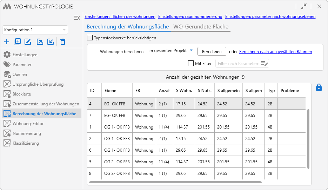
Task: Rename configuration using the pencil icon
Action: pos(28,42)
